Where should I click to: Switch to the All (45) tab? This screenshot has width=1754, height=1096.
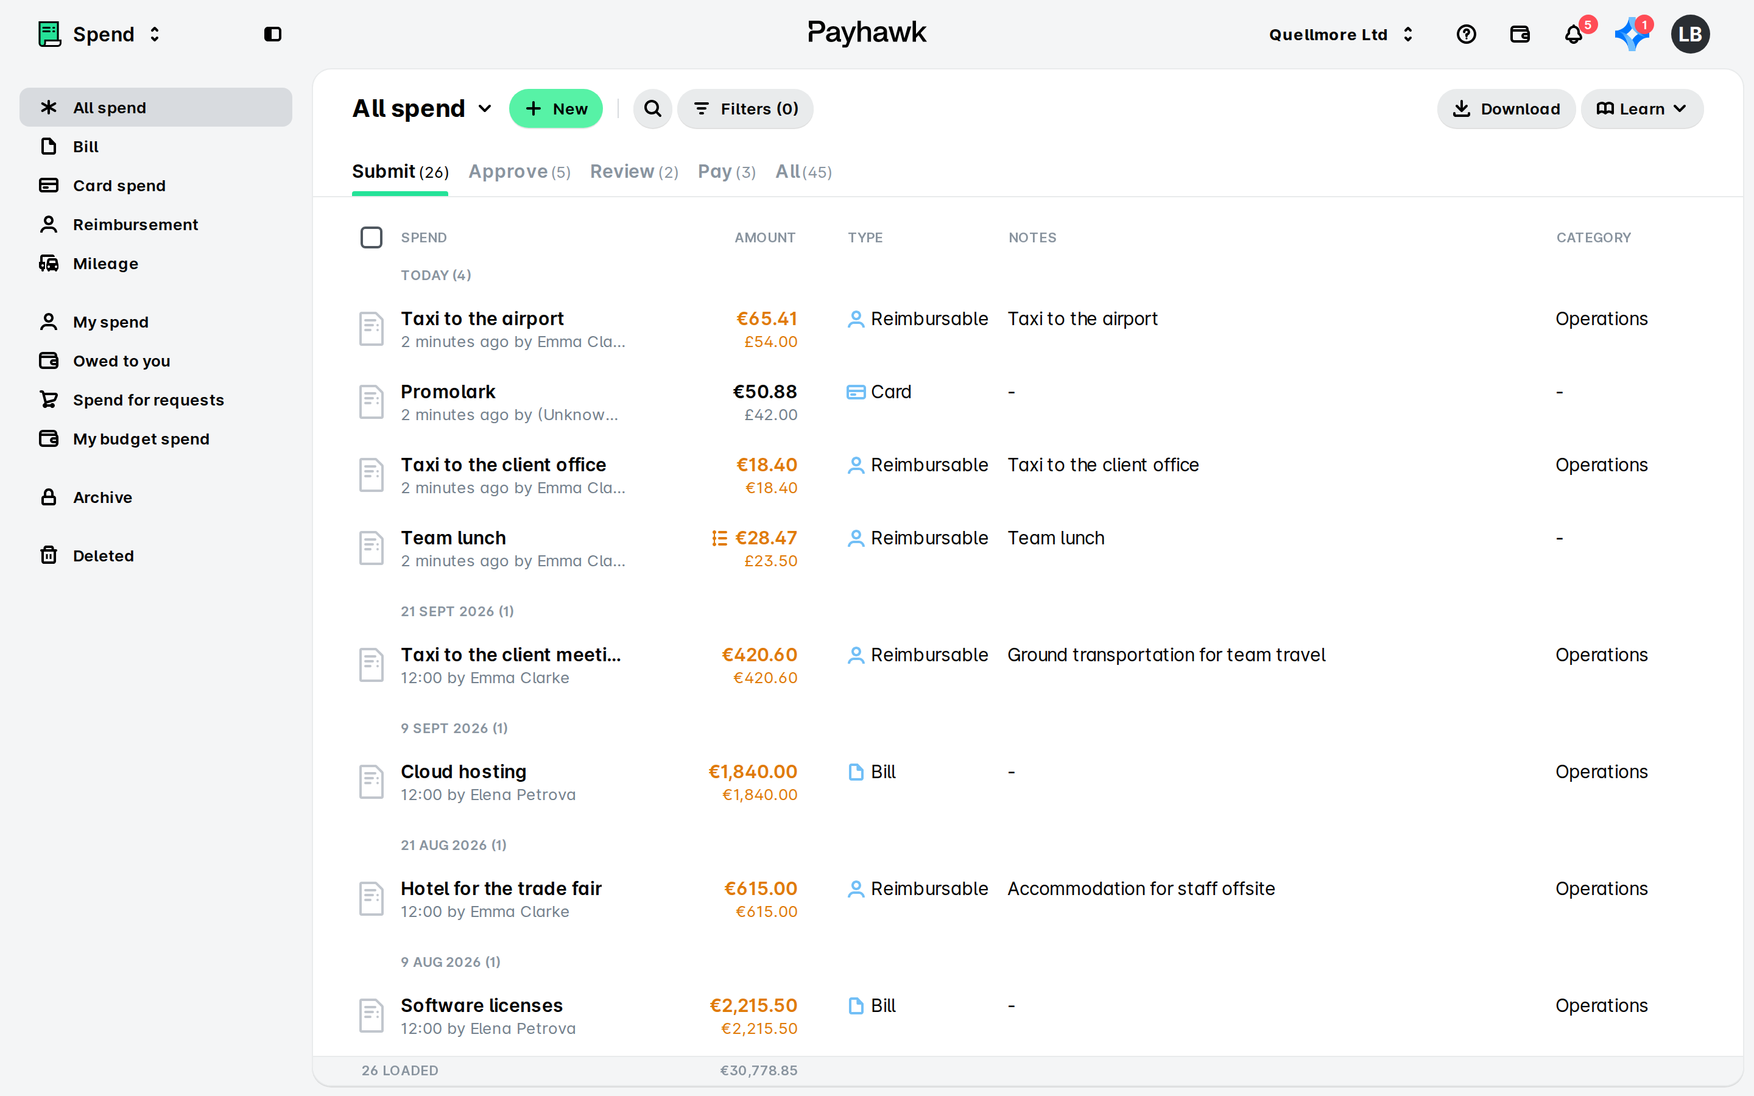803,172
